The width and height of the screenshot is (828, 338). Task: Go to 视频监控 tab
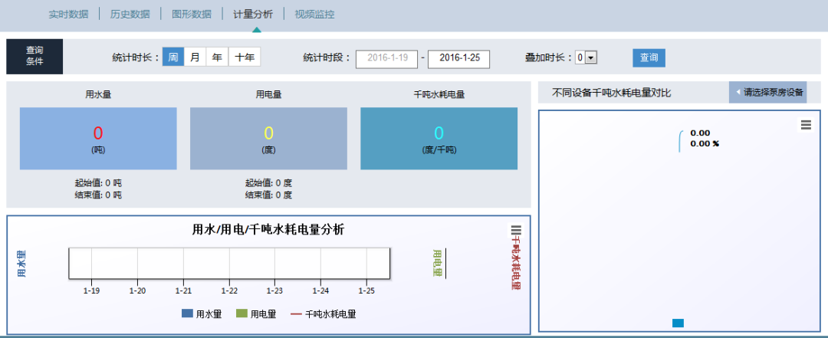(x=315, y=15)
